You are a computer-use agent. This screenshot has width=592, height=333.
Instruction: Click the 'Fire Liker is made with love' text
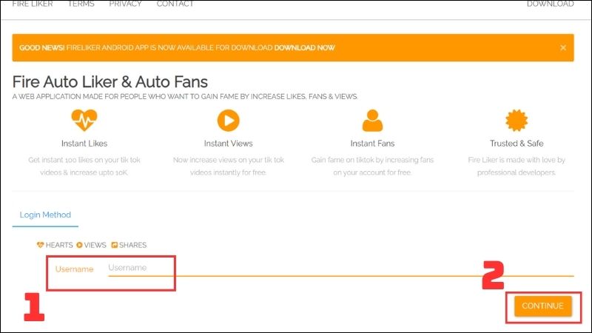click(x=517, y=166)
